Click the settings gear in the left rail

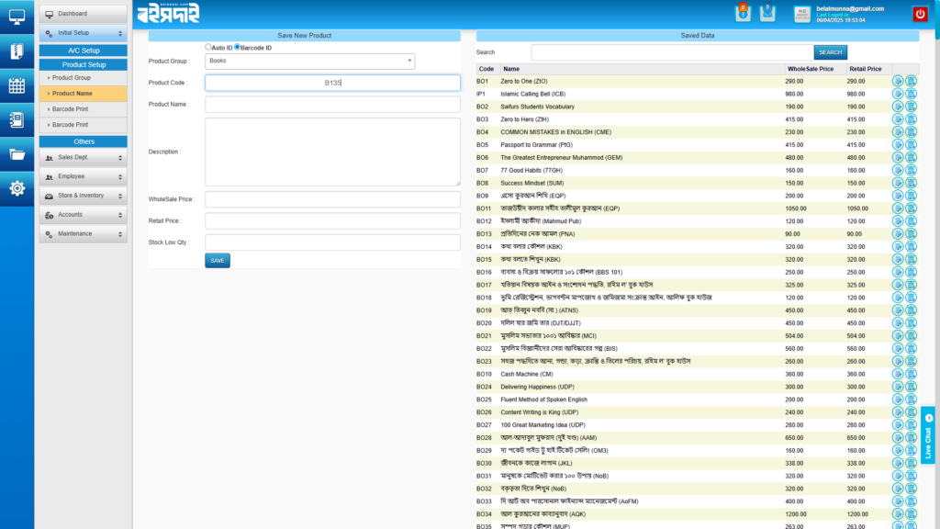(x=17, y=189)
